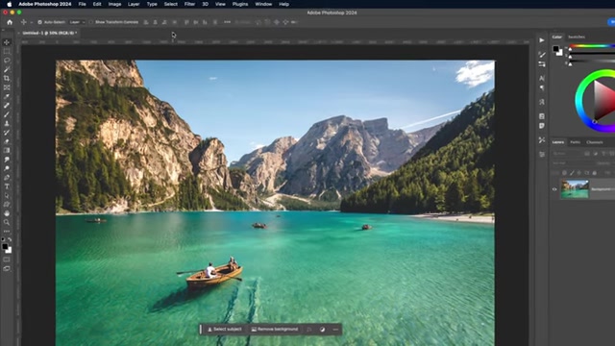Select the Brush tool
615x346 pixels.
tap(7, 114)
